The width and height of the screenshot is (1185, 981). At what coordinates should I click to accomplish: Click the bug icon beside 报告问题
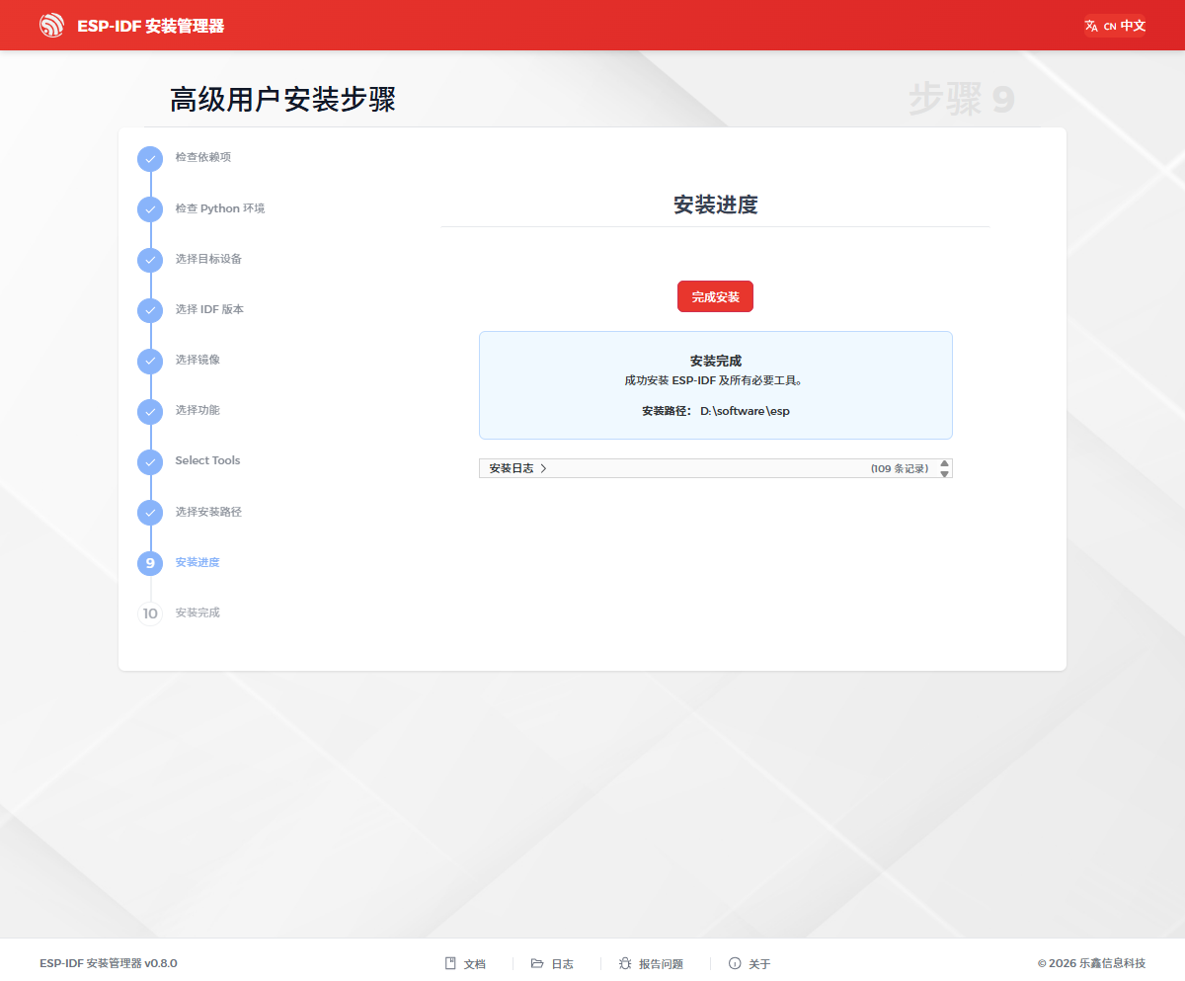[625, 963]
